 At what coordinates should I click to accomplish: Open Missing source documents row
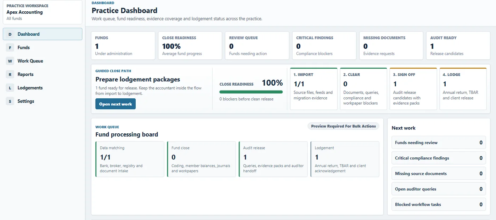click(439, 174)
